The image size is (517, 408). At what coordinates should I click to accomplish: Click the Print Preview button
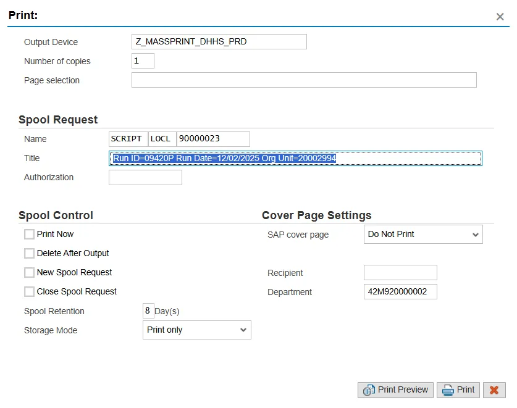pyautogui.click(x=395, y=390)
